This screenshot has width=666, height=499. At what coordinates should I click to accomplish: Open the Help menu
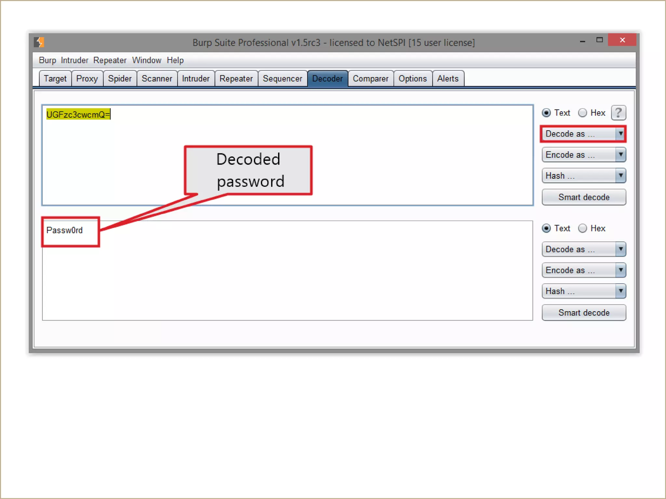pos(175,60)
